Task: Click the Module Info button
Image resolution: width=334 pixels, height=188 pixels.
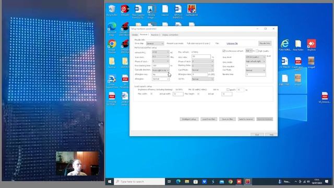Action: point(265,43)
